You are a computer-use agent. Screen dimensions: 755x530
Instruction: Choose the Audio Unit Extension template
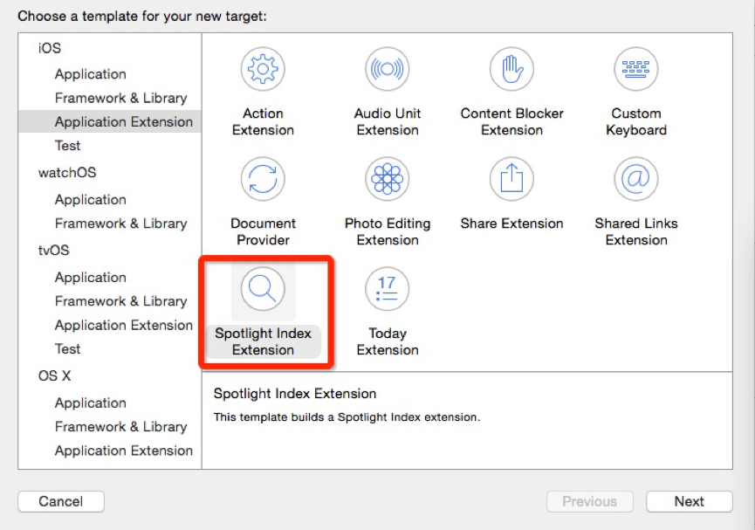[388, 69]
